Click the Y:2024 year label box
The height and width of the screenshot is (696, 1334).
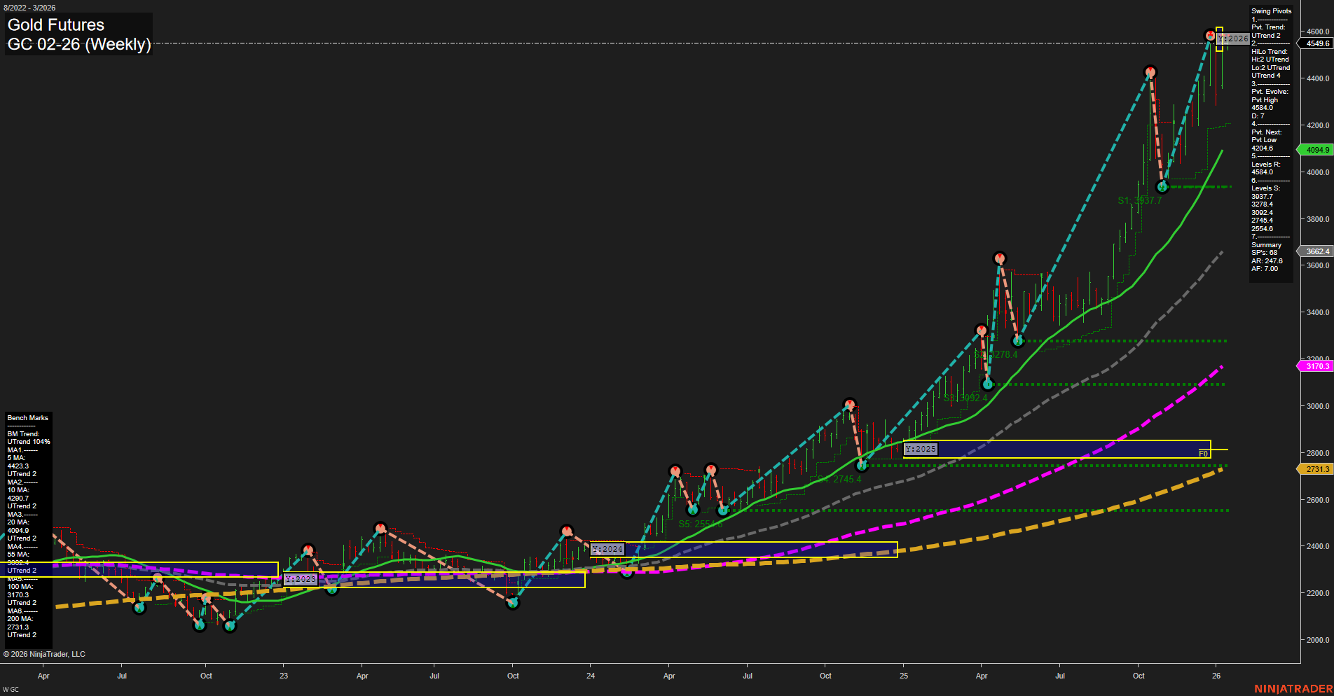(x=607, y=549)
